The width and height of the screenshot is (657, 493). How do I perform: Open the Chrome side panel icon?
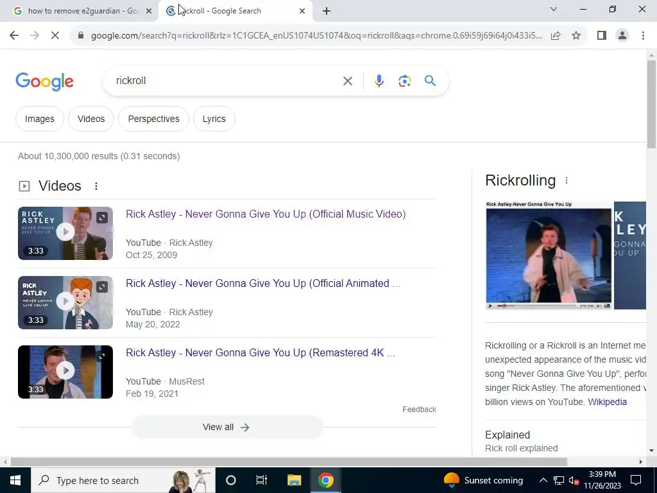[602, 36]
